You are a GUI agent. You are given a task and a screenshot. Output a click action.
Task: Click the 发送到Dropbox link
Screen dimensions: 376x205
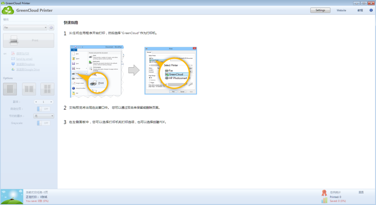pyautogui.click(x=25, y=64)
